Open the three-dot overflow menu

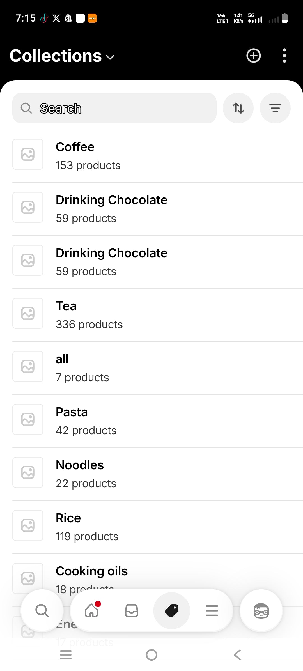pos(284,56)
